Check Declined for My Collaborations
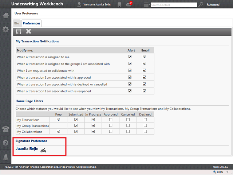This screenshot has height=175, width=233. point(145,131)
